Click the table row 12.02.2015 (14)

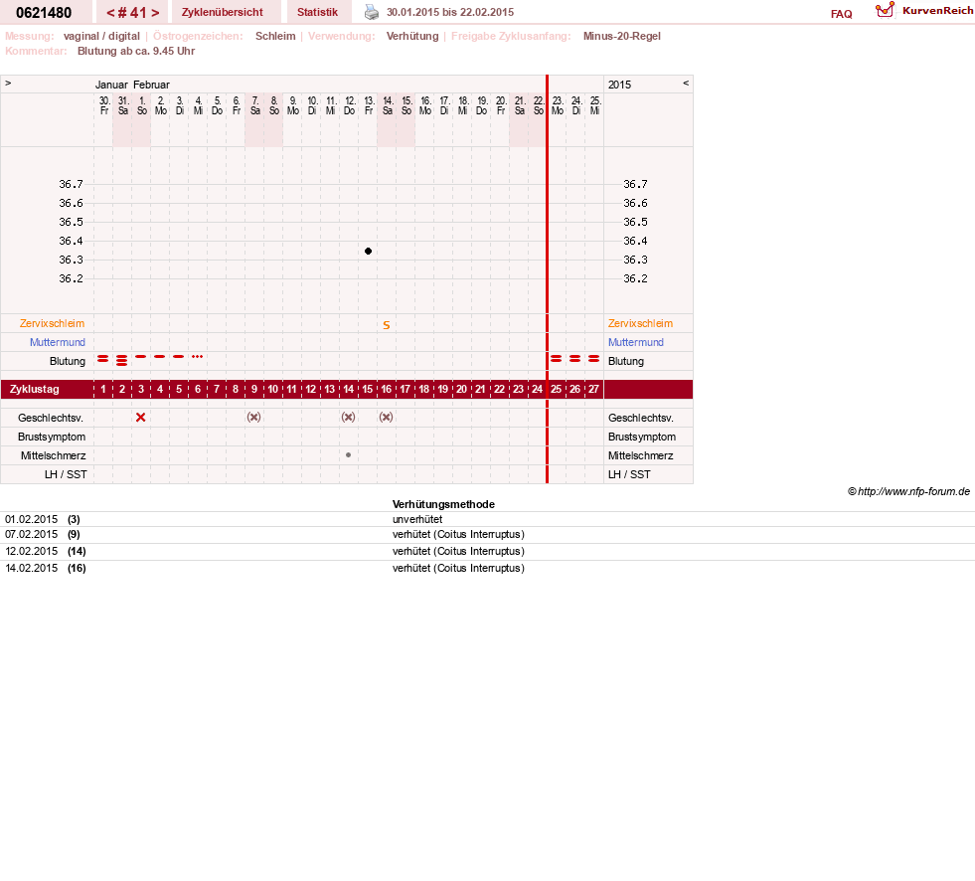[487, 551]
